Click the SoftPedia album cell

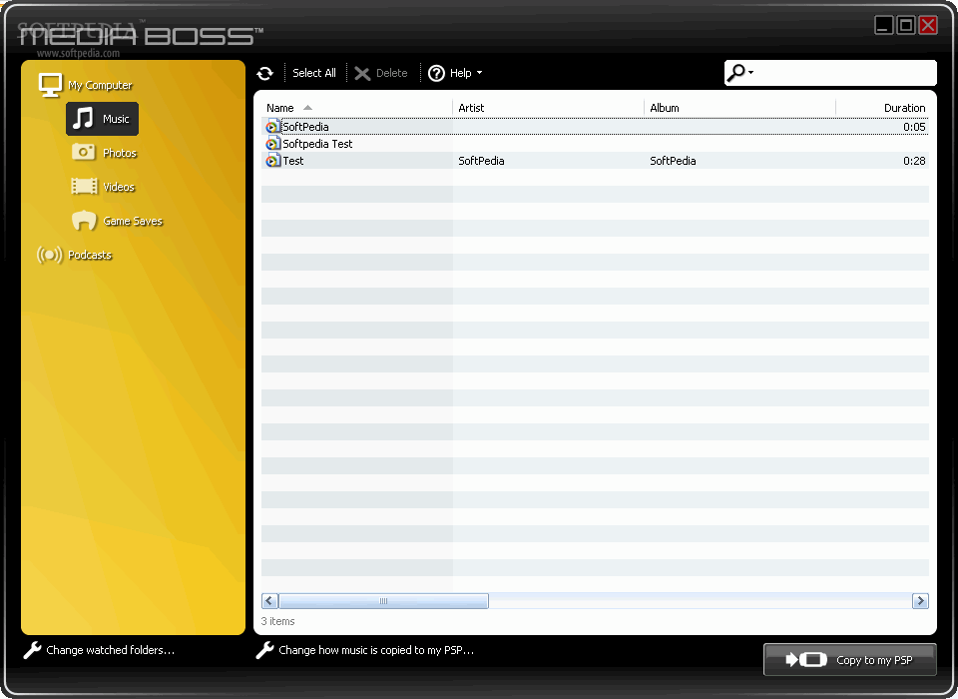(x=673, y=161)
